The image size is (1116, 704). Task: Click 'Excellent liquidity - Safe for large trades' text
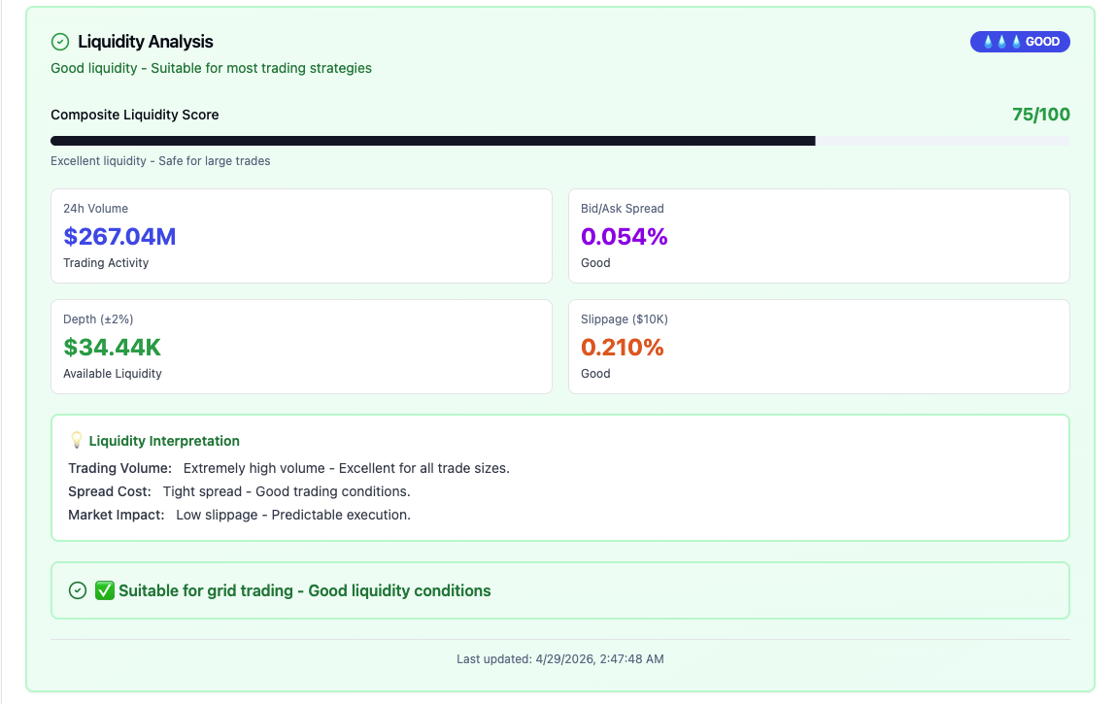click(x=160, y=161)
